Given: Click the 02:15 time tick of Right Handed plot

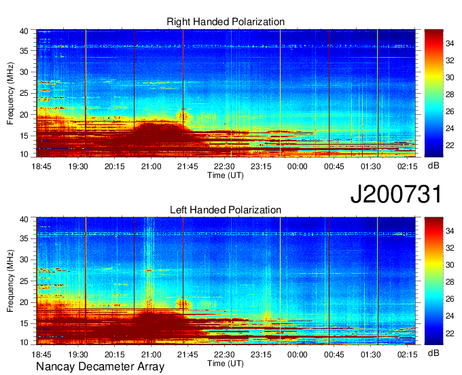Looking at the screenshot, I should 407,166.
